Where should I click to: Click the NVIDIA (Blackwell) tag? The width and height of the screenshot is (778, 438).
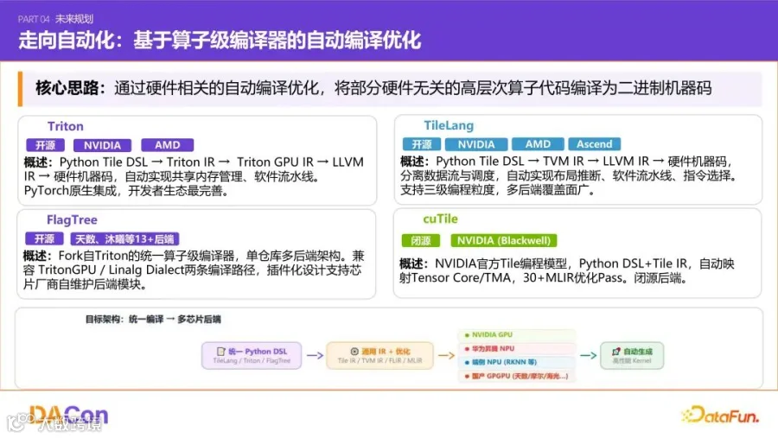click(x=504, y=240)
